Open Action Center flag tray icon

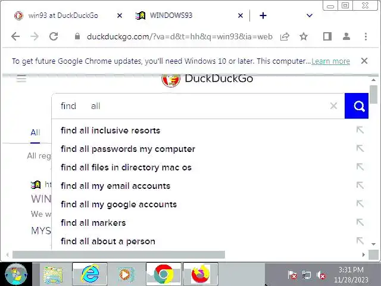click(292, 275)
